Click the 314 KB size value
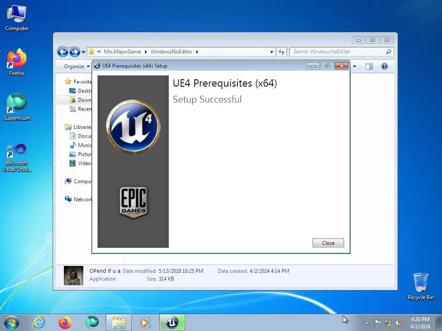 click(166, 279)
